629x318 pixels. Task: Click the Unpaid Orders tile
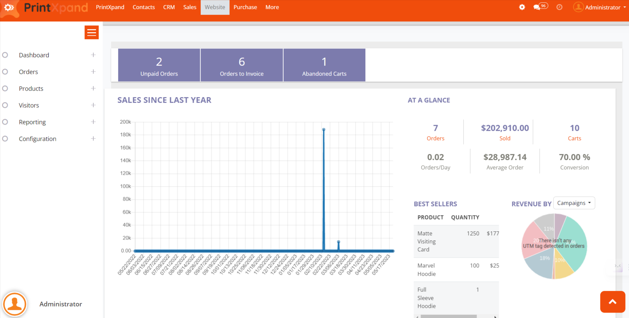tap(159, 65)
